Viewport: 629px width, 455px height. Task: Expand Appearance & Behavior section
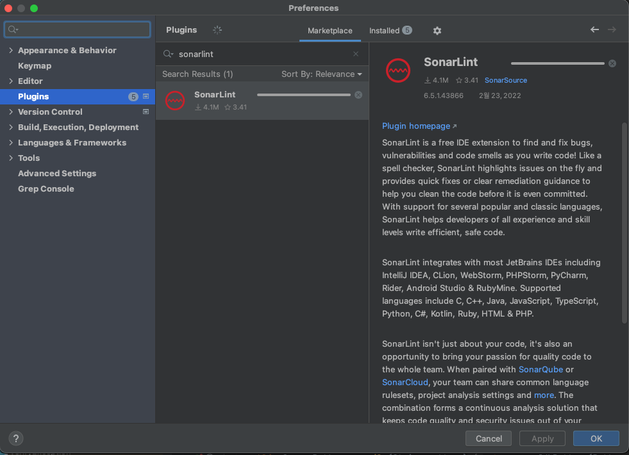point(11,50)
